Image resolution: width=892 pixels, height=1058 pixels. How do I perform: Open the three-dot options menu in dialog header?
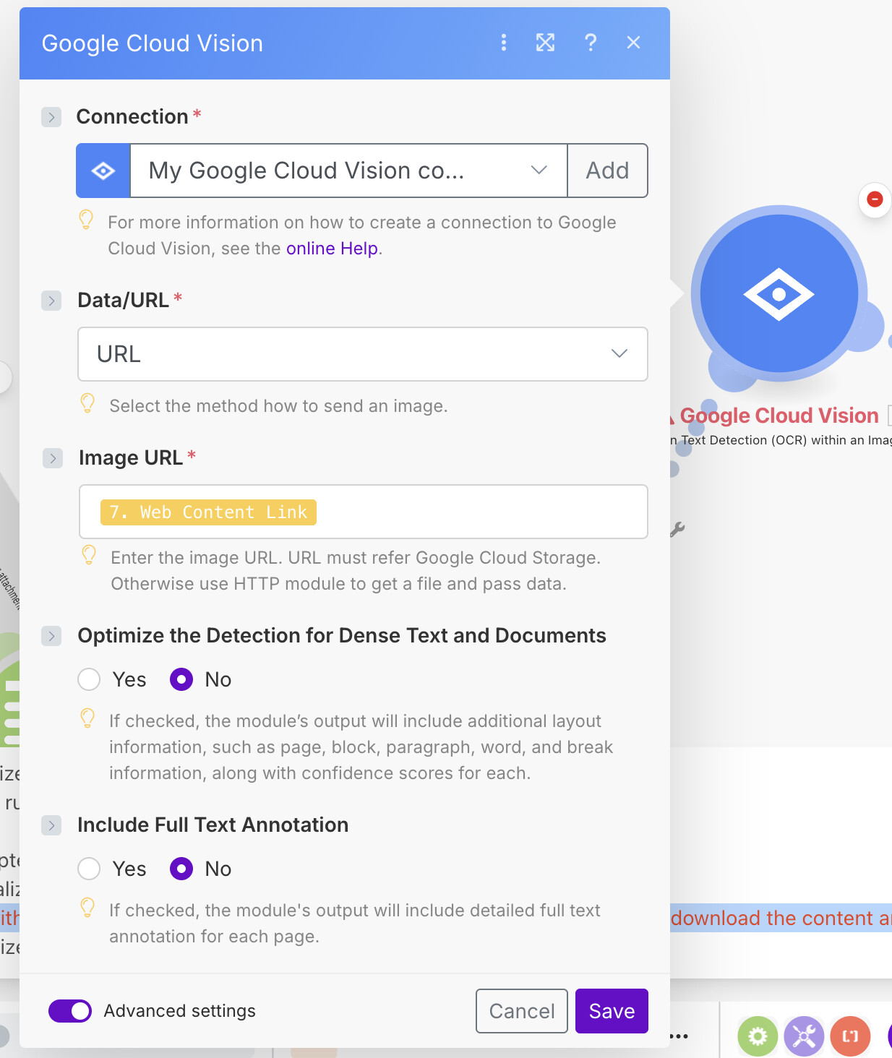point(504,43)
